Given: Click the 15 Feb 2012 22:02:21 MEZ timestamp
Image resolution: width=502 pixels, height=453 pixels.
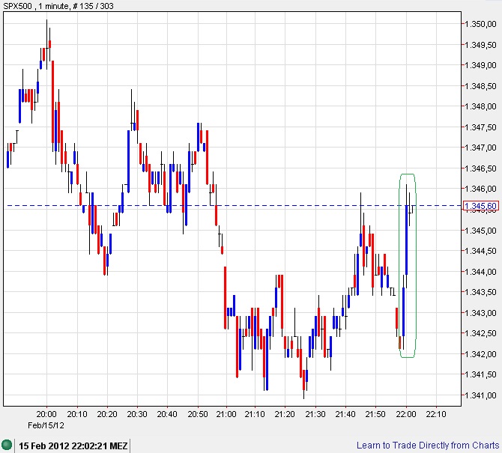Looking at the screenshot, I should [73, 446].
